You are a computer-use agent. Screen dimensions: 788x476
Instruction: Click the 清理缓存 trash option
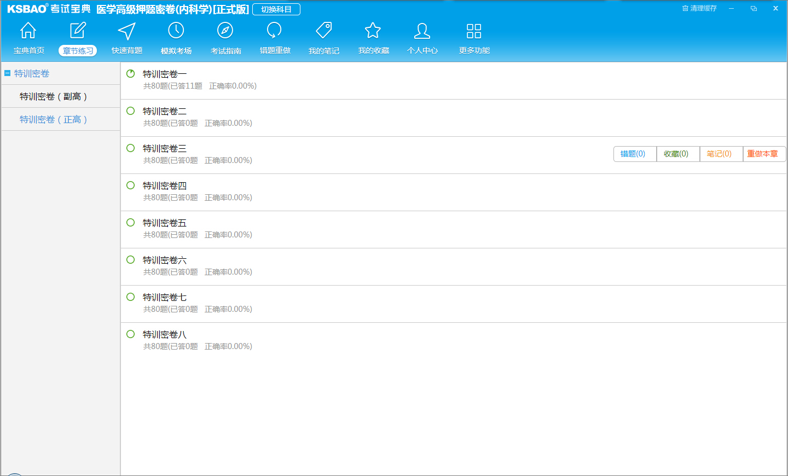699,8
